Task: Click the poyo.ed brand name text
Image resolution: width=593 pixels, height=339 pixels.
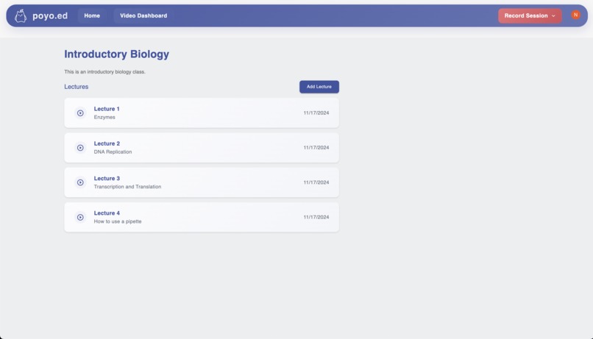Action: 50,16
